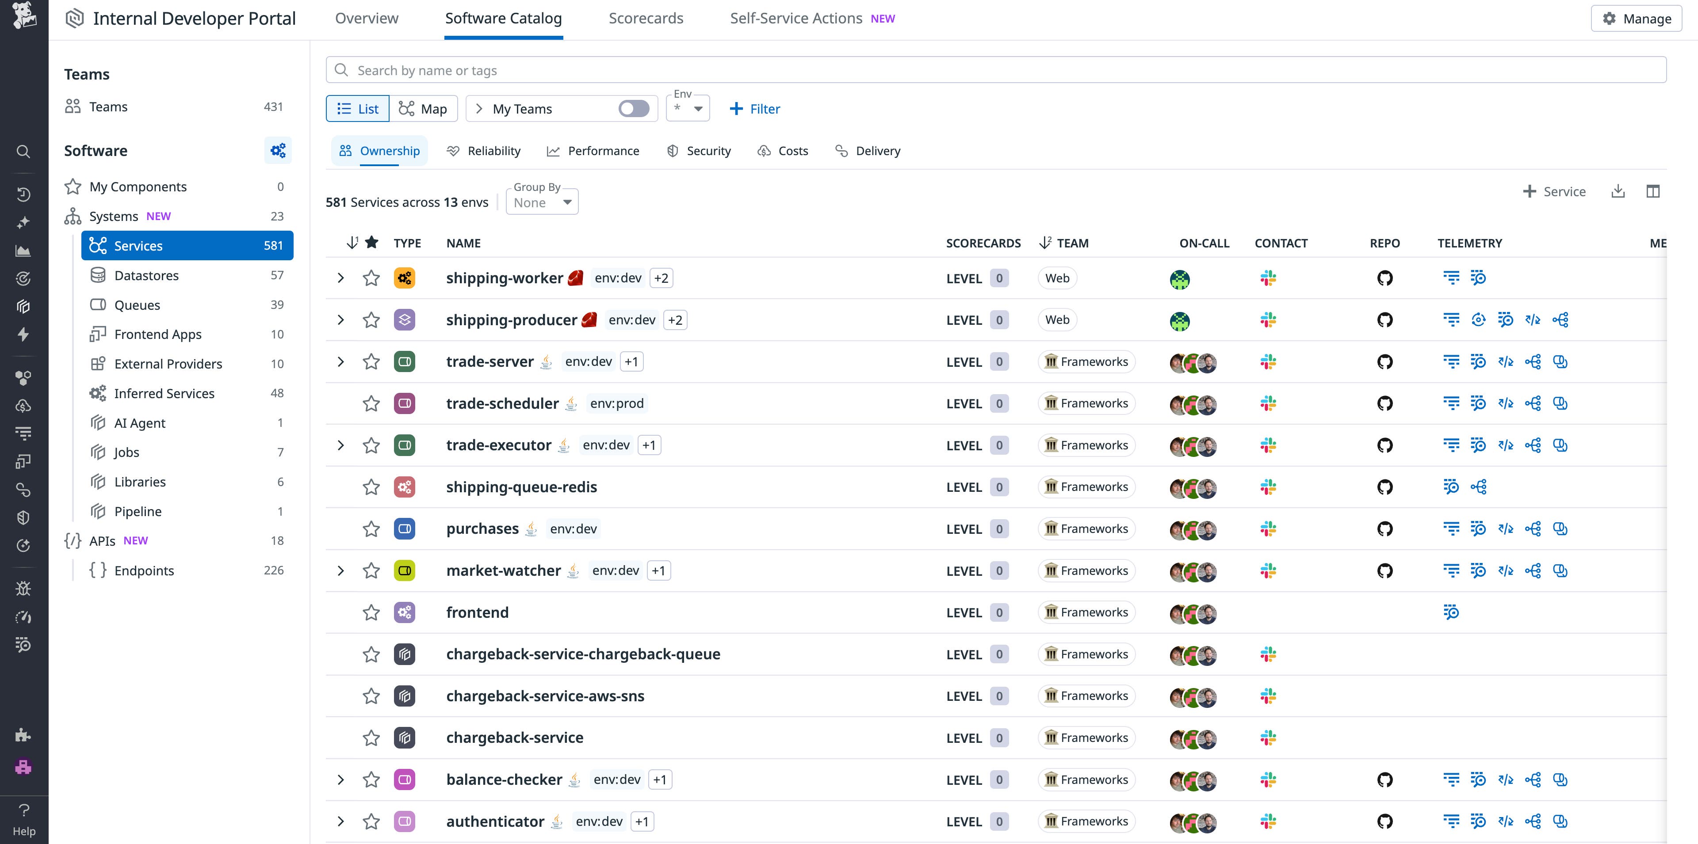Click the export download icon above the table

tap(1618, 191)
